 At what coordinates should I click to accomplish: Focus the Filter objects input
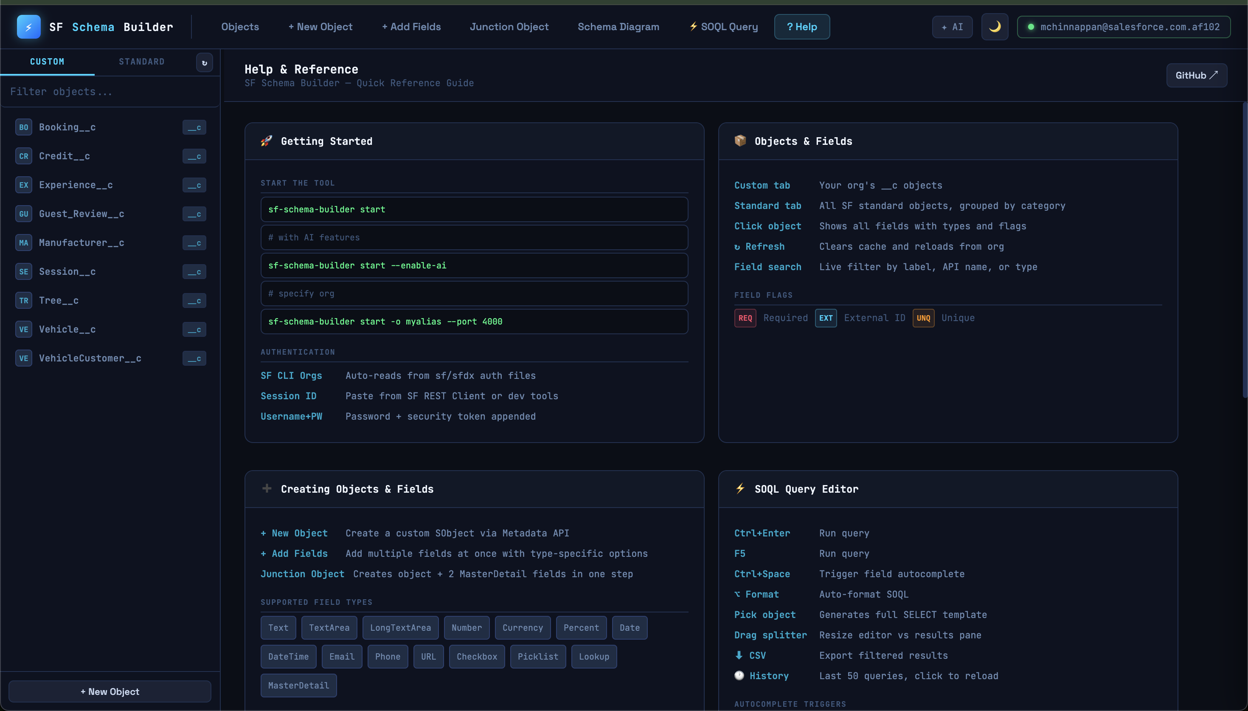tap(110, 92)
